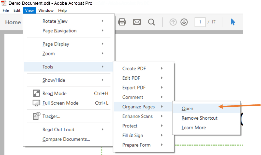Expand the Page Navigation submenu
Image resolution: width=261 pixels, height=155 pixels.
click(68, 31)
